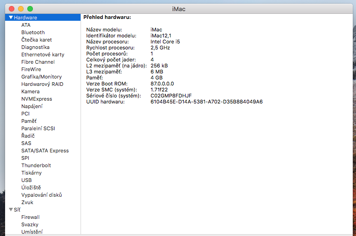Viewport: 356px width, 236px height.
Task: Click serial number C02GMP8FDHJF
Action: 171,96
